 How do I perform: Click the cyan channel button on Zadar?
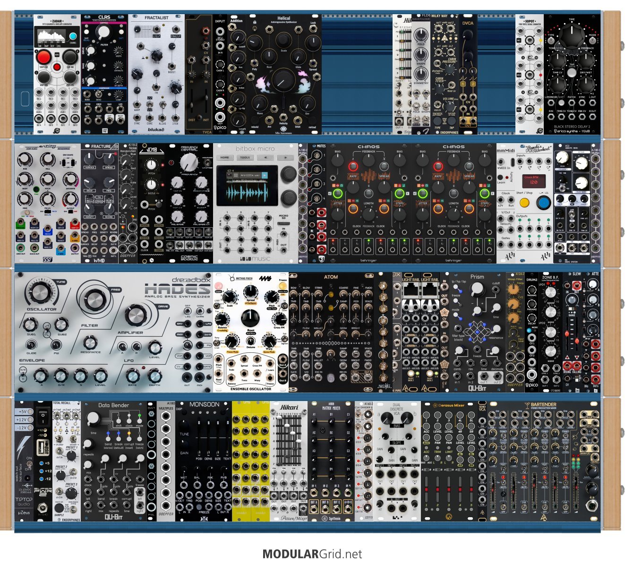click(73, 36)
